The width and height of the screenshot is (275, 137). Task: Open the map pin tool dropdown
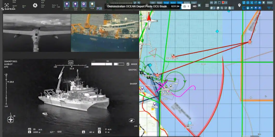click(x=213, y=8)
